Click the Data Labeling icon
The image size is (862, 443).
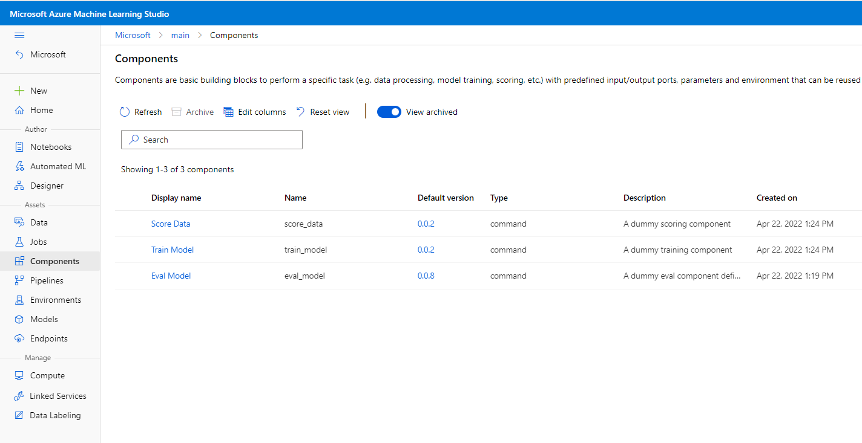pos(19,415)
